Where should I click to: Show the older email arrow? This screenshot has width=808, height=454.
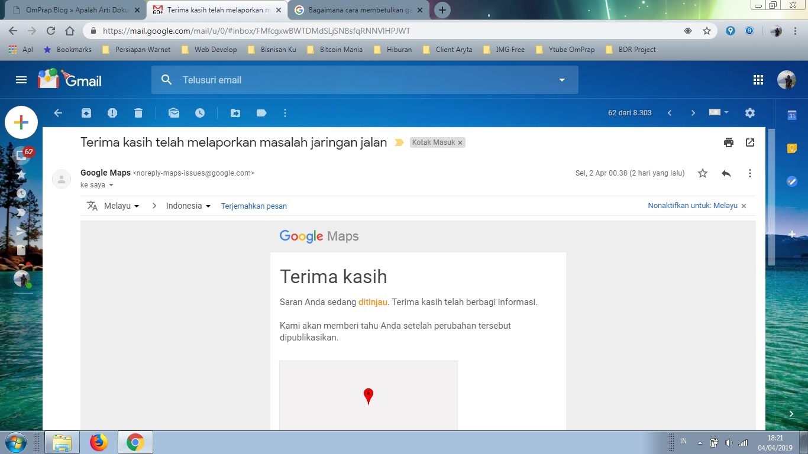pos(693,113)
